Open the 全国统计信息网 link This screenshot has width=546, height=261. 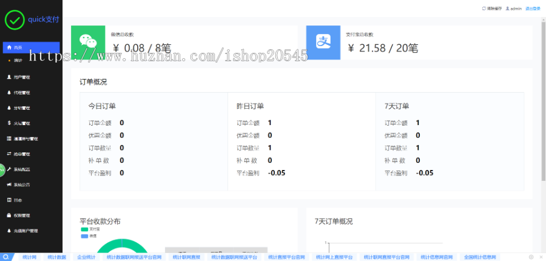480,257
